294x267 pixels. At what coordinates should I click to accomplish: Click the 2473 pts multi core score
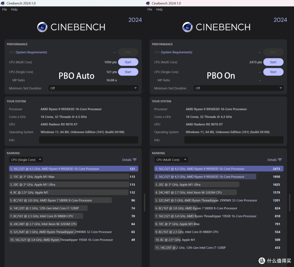pyautogui.click(x=256, y=62)
